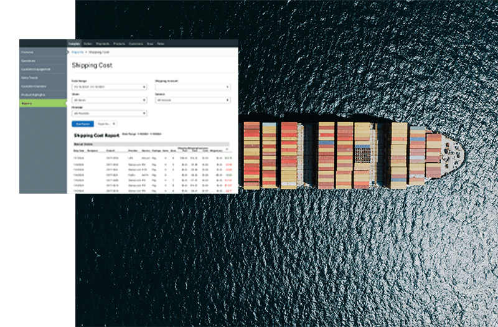
Task: Open the Store dropdown
Action: [x=109, y=100]
